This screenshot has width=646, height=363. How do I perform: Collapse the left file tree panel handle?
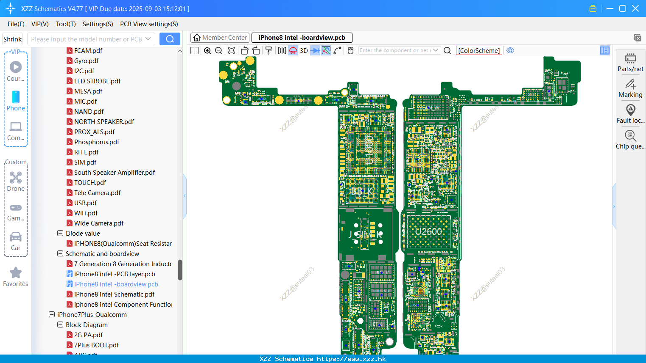point(185,196)
